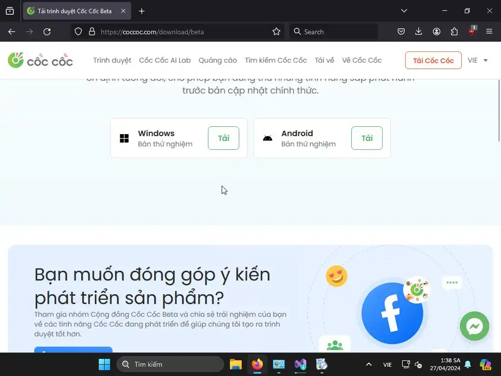501x376 pixels.
Task: Open Firefox tracking protection shield
Action: point(78,32)
